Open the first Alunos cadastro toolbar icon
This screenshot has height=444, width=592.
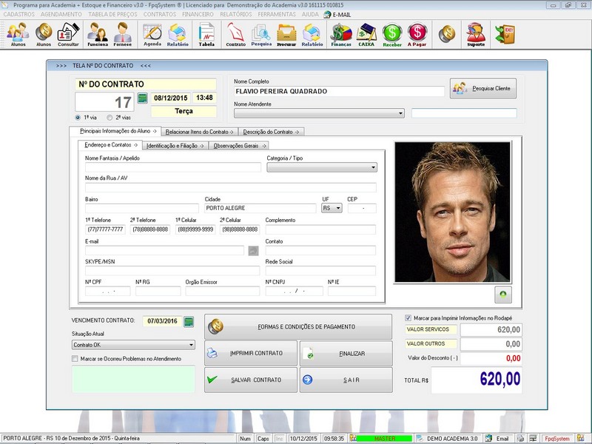point(18,34)
